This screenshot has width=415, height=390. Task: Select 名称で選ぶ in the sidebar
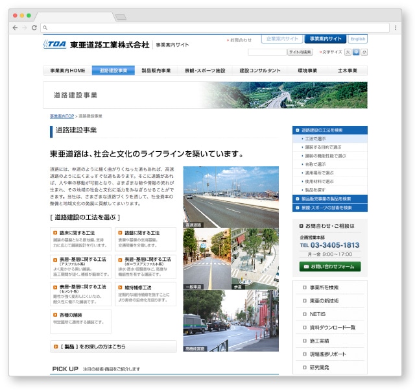tap(330, 164)
